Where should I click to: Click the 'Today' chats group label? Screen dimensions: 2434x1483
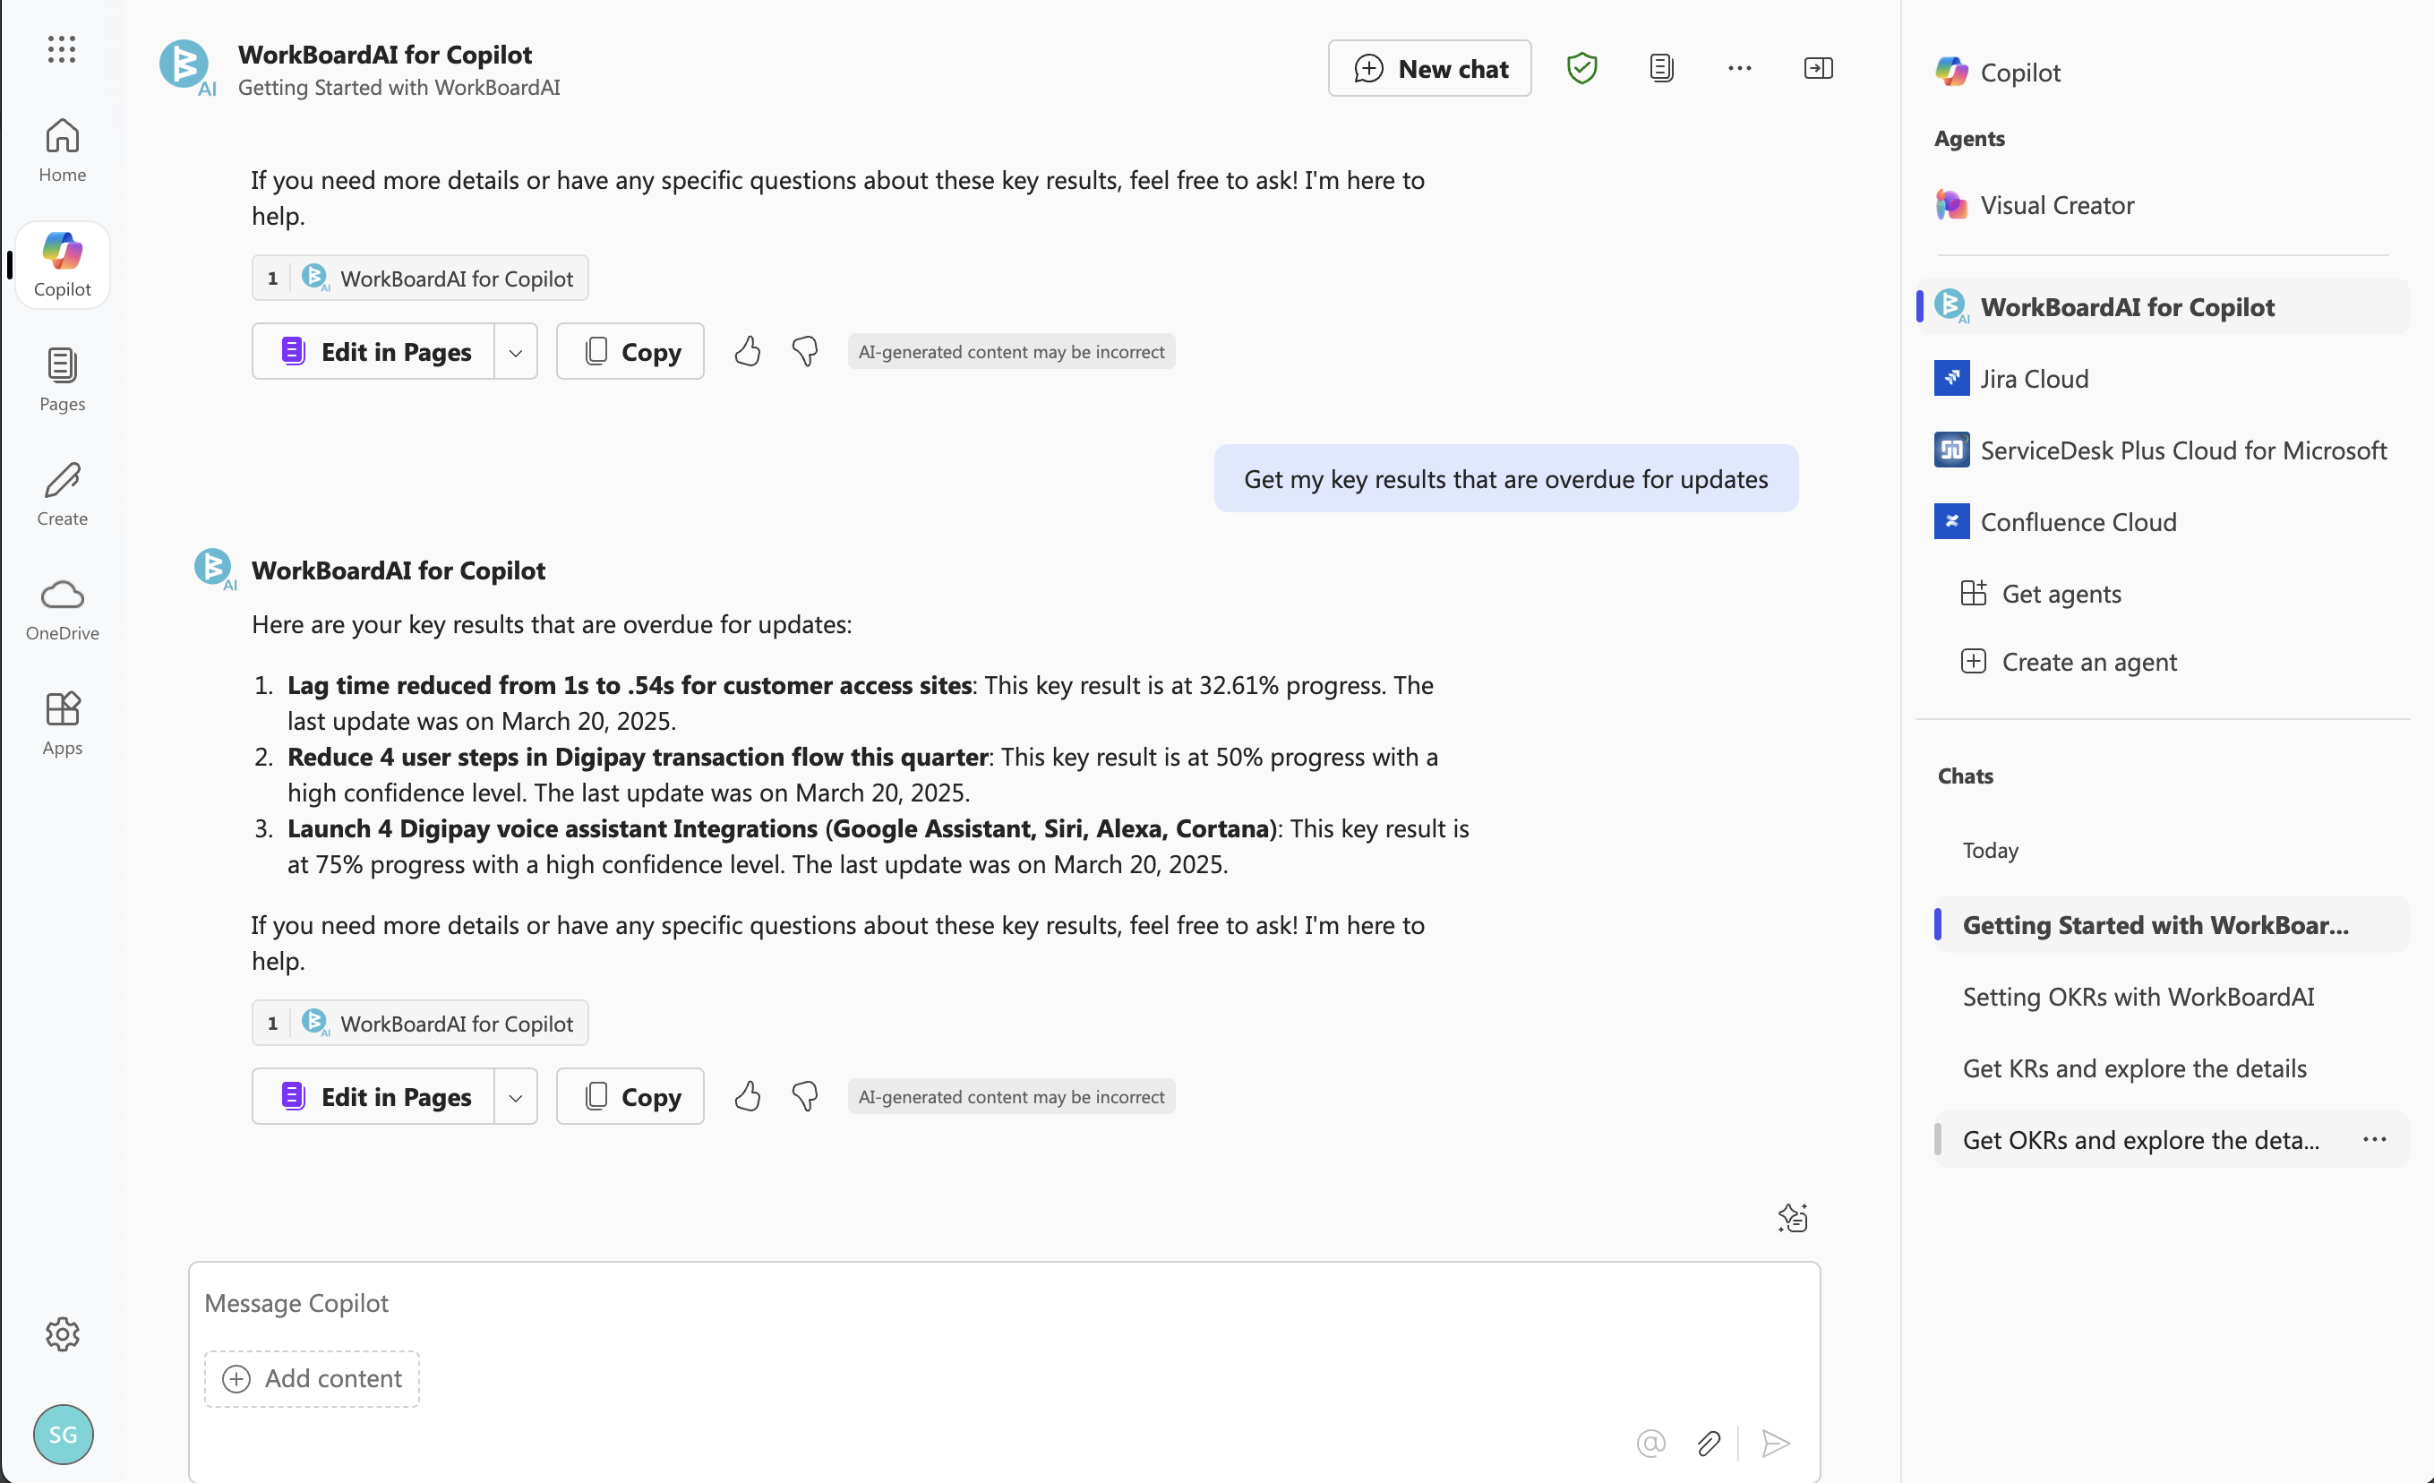(x=1991, y=850)
